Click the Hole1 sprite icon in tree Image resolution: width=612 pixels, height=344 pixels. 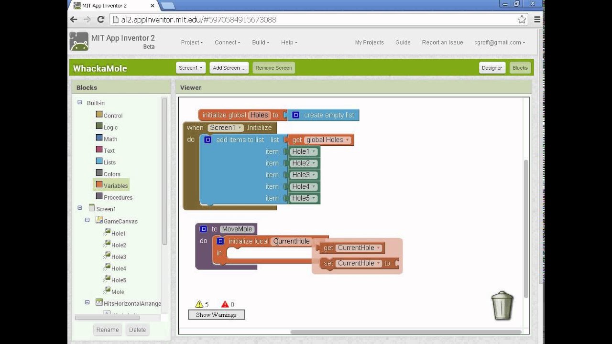[x=107, y=232]
